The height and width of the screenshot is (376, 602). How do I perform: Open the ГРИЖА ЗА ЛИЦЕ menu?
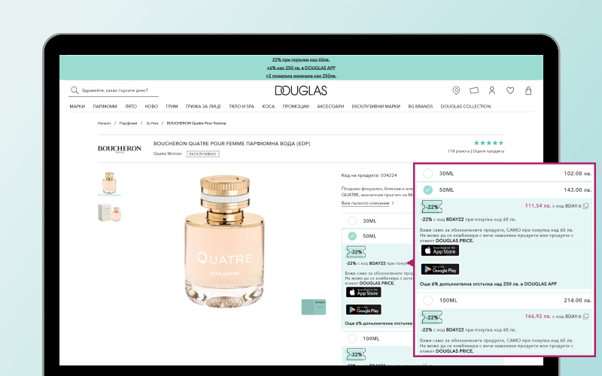point(203,106)
